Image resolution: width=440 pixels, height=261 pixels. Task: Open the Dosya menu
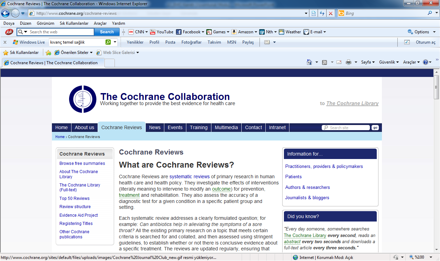click(x=9, y=23)
